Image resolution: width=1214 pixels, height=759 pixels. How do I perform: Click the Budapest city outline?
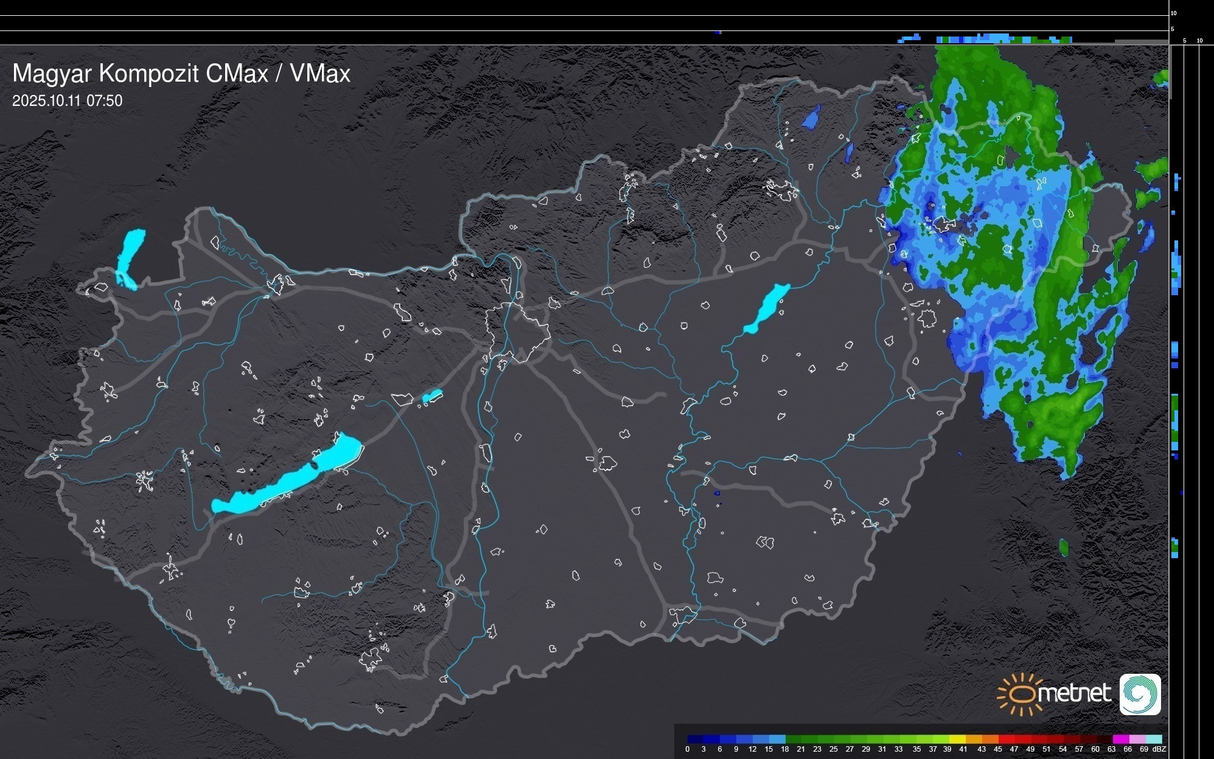pos(517,332)
